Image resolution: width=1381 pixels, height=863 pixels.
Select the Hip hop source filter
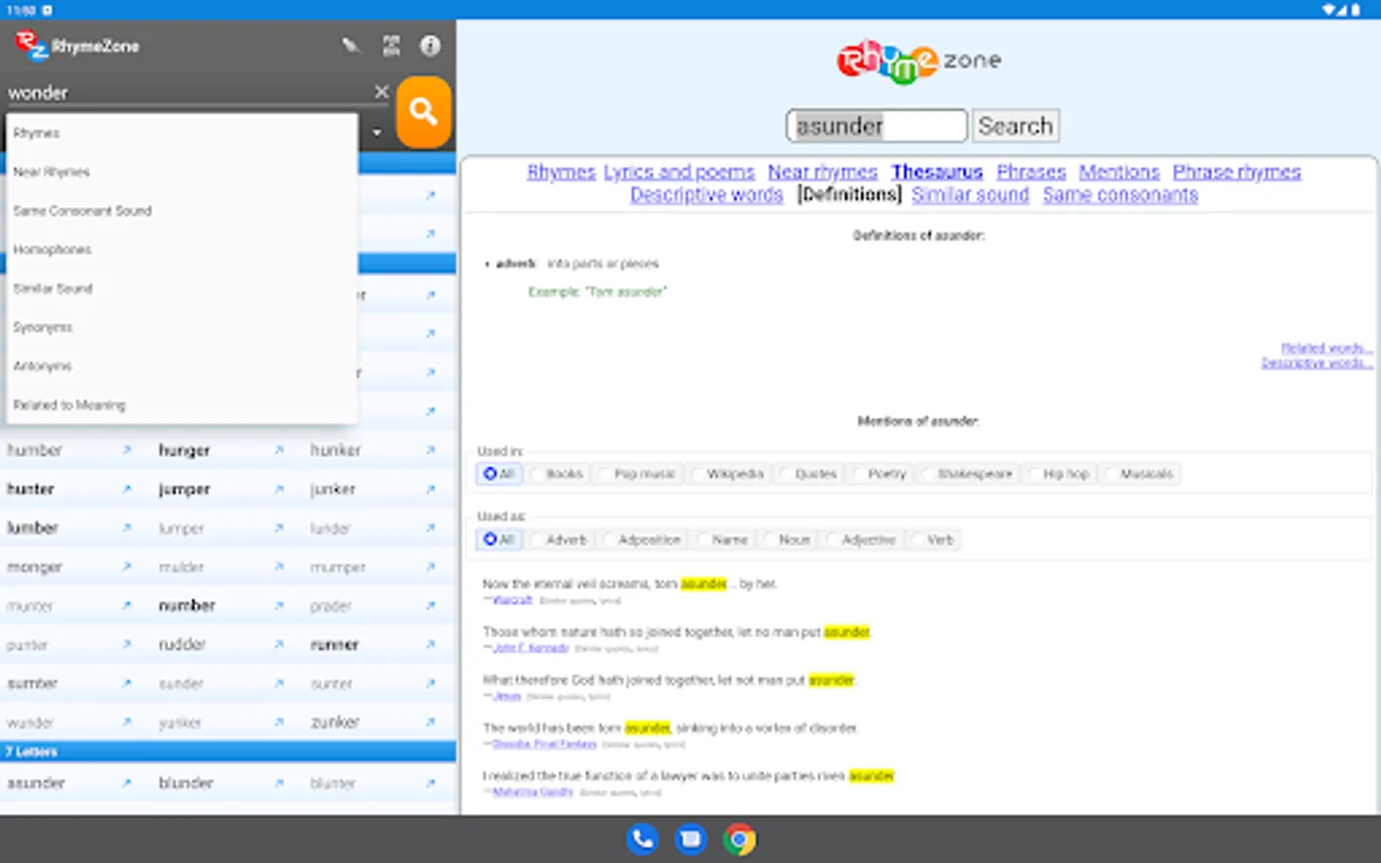1058,474
